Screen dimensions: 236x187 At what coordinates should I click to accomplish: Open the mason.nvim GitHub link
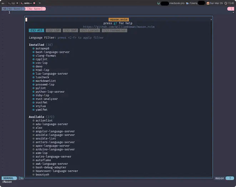click(119, 27)
